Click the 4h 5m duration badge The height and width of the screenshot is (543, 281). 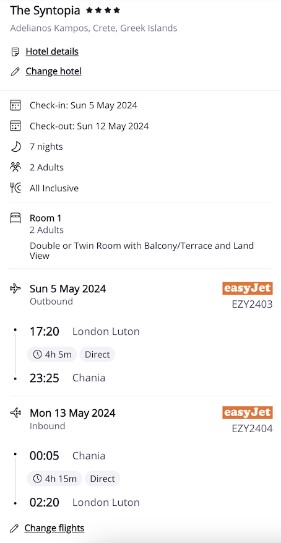point(52,355)
